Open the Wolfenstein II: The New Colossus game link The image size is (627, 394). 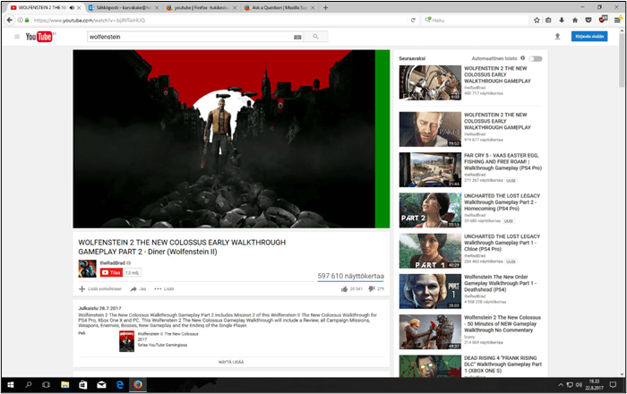click(168, 334)
